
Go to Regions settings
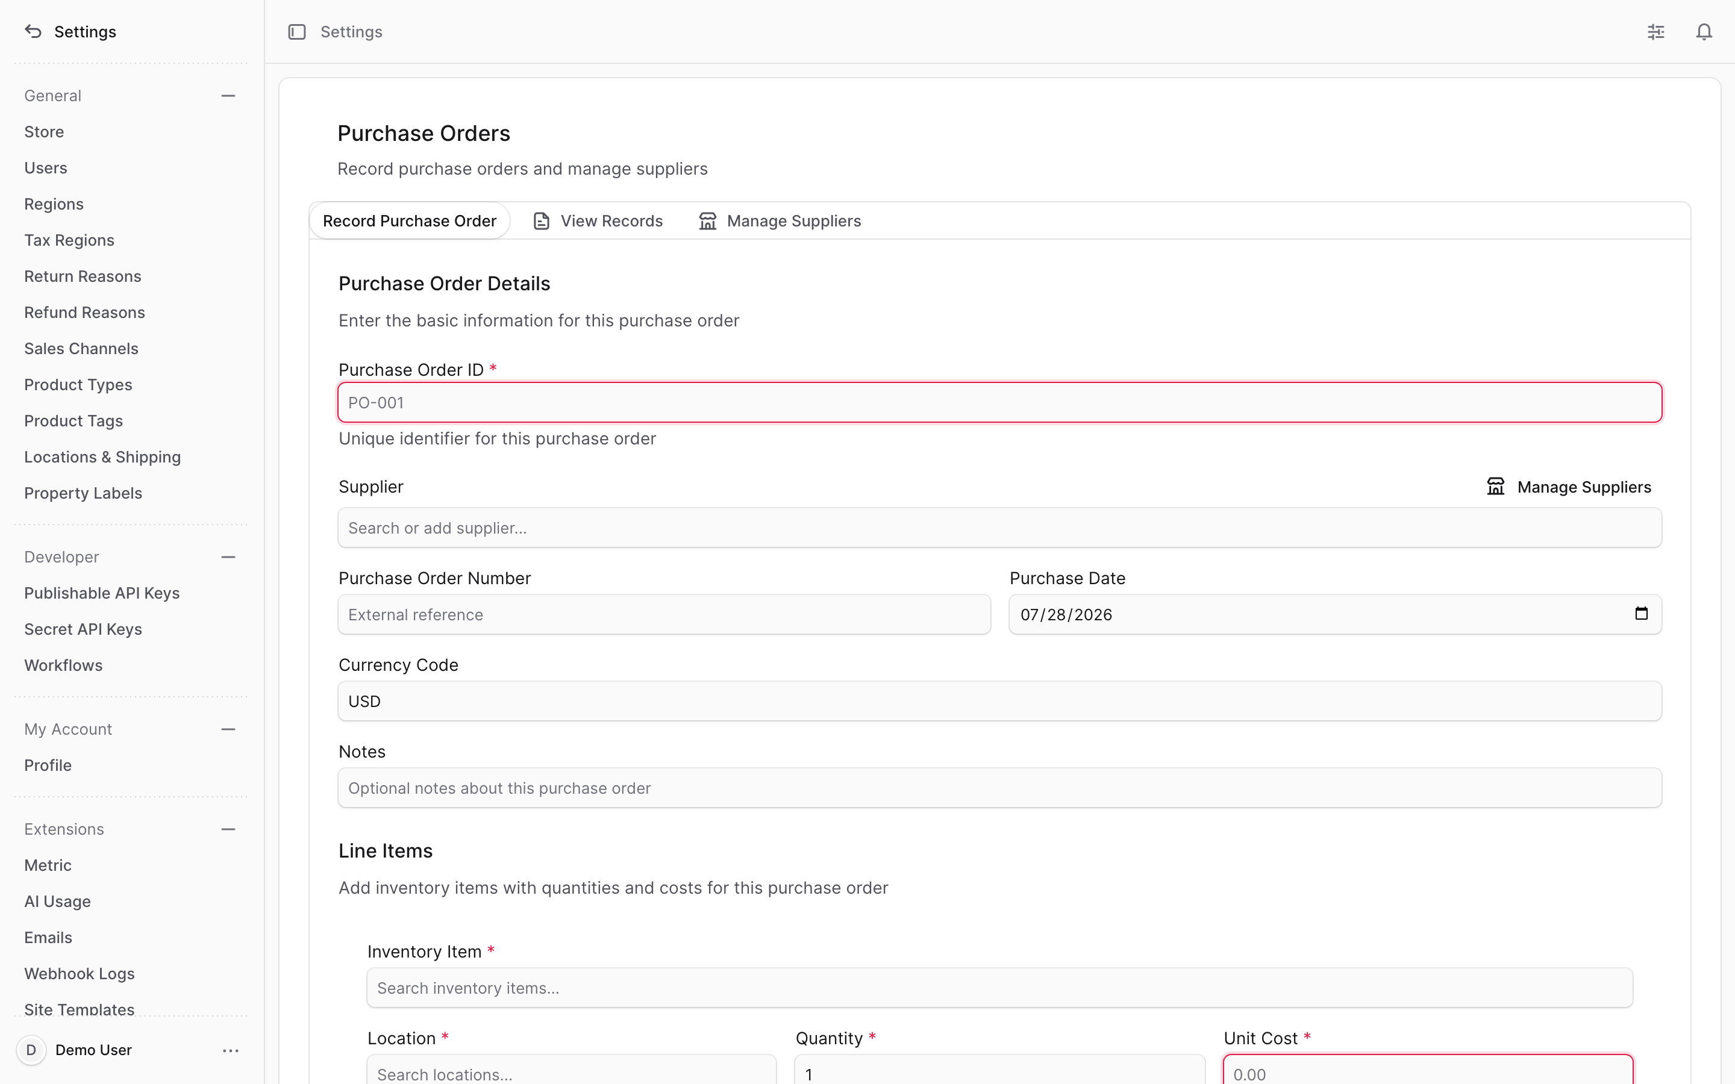[54, 204]
